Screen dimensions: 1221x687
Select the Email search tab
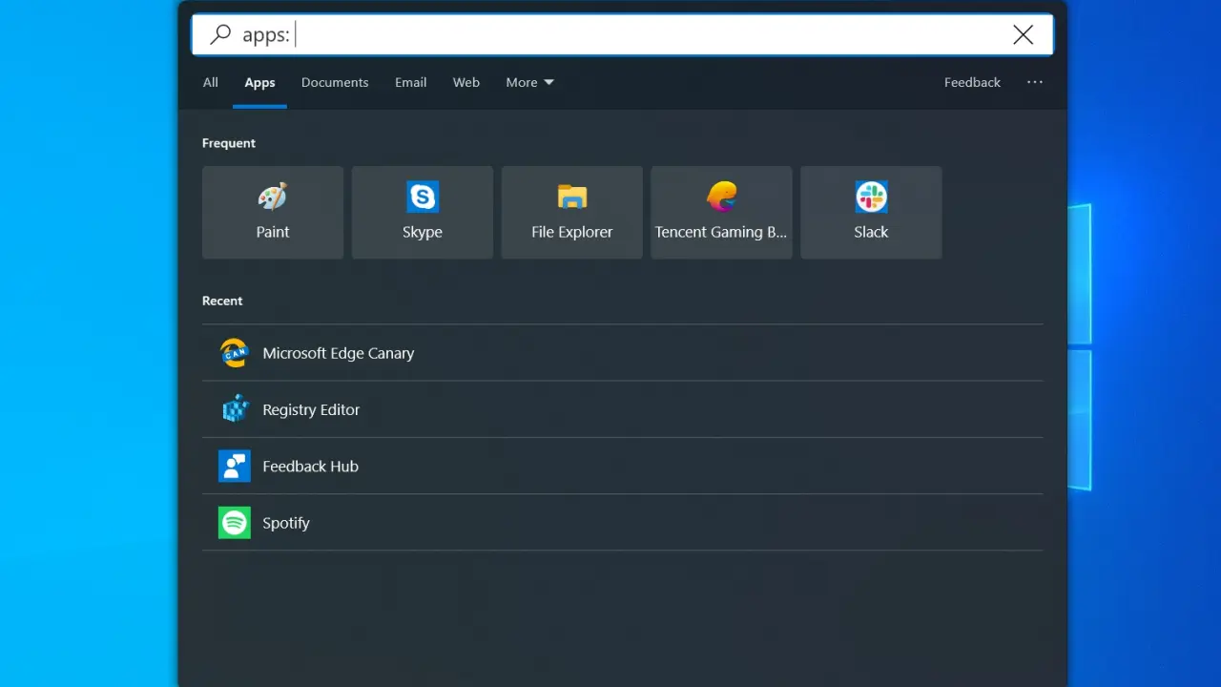coord(410,83)
